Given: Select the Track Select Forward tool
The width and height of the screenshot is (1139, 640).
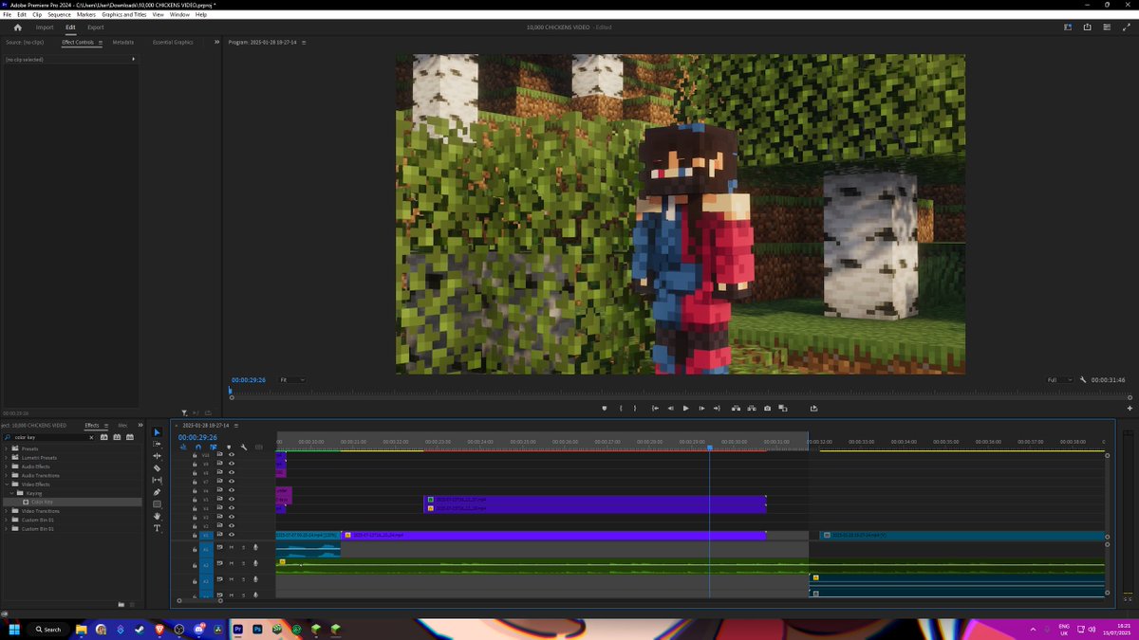Looking at the screenshot, I should (x=158, y=444).
